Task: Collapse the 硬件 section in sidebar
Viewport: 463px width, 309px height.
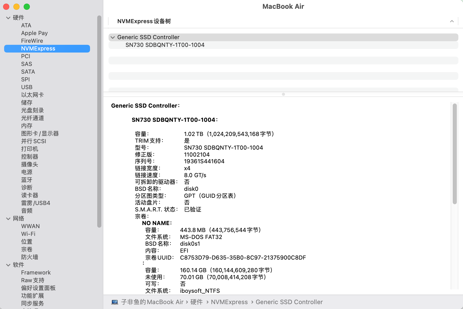Action: click(8, 18)
